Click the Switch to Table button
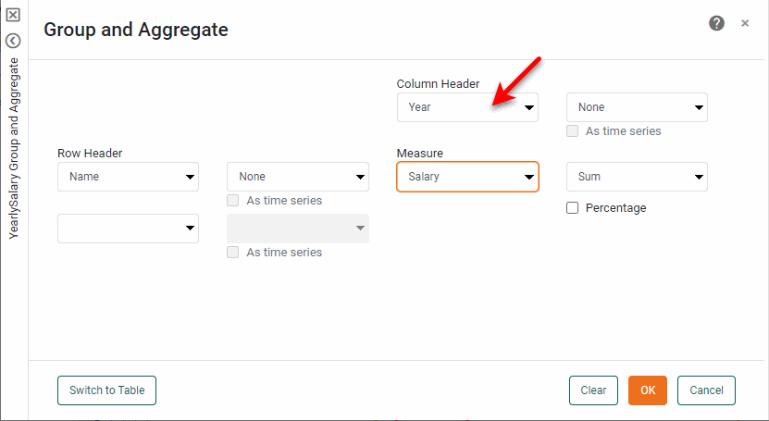The image size is (769, 421). point(107,390)
